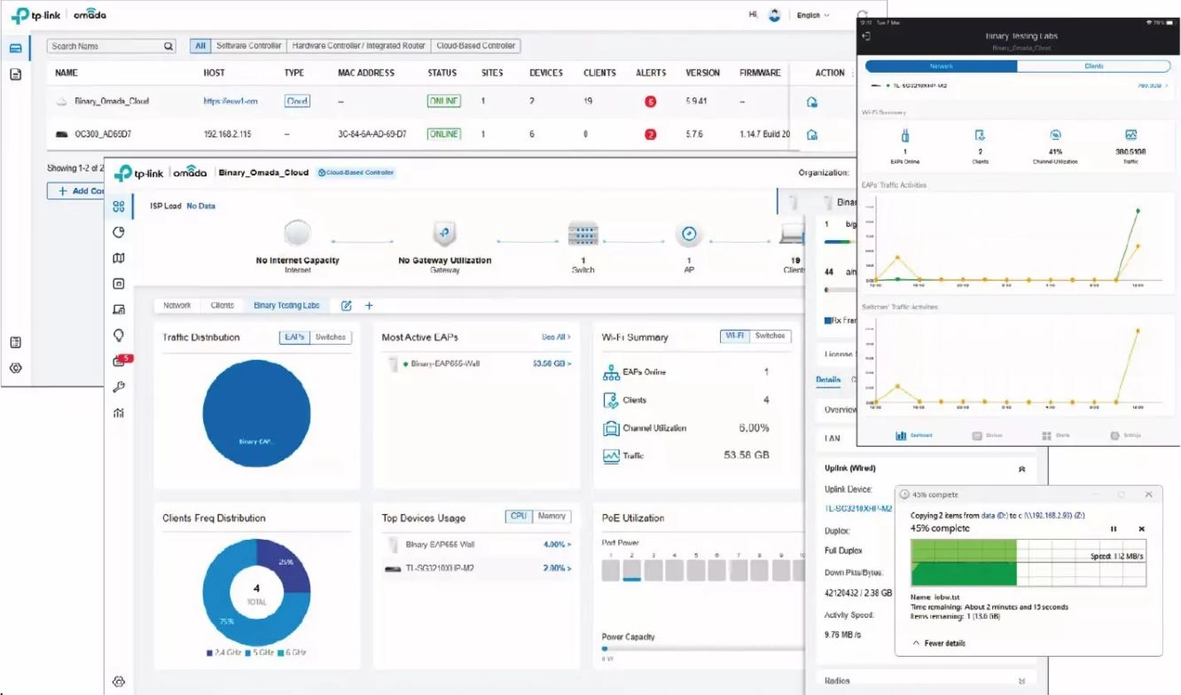Switch the tablet app to the Network segment
This screenshot has width=1181, height=695.
(x=942, y=66)
